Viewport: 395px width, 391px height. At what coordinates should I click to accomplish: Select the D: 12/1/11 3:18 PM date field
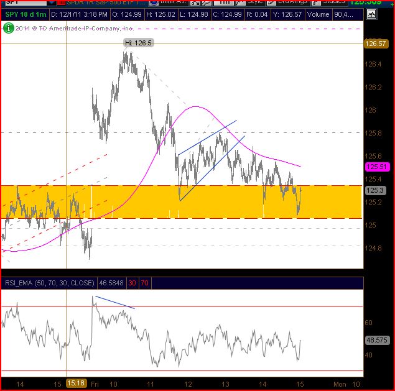click(79, 14)
